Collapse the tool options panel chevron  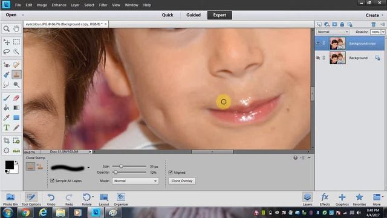(309, 157)
